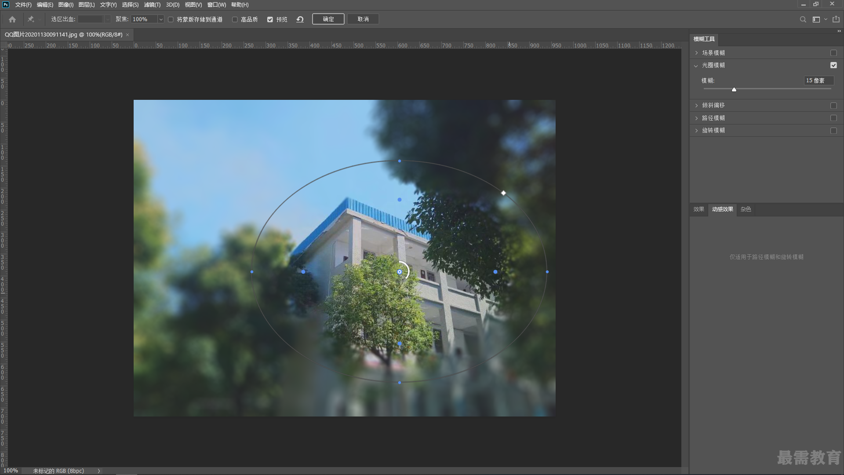Switch to 动感效果 tab
The height and width of the screenshot is (475, 844).
click(723, 209)
